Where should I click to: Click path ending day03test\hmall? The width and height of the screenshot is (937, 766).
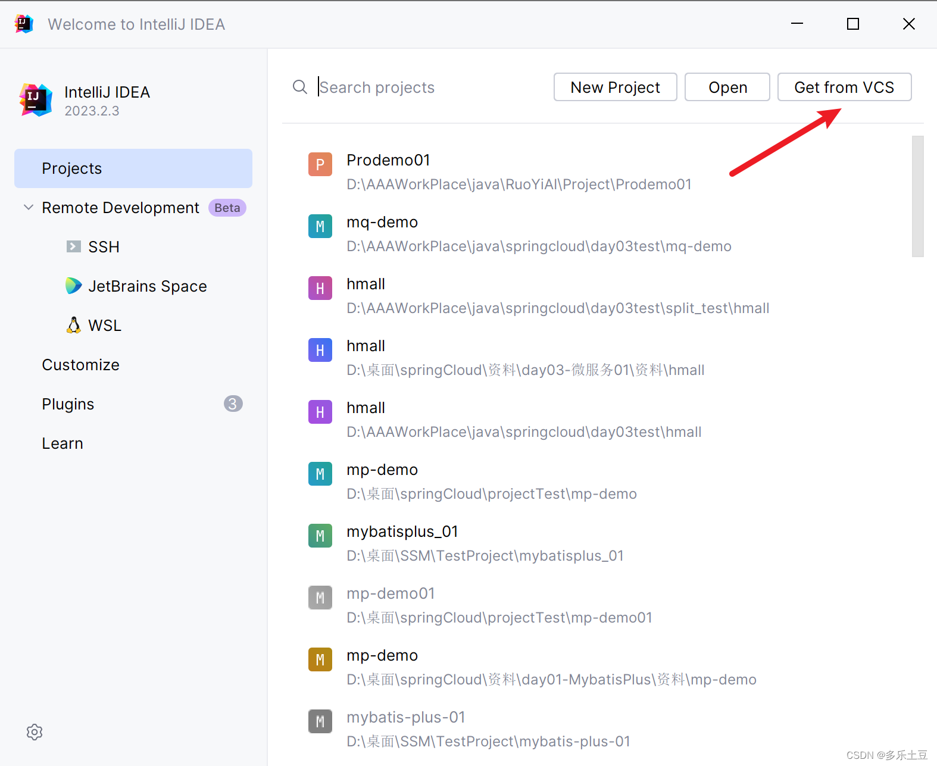(x=524, y=432)
